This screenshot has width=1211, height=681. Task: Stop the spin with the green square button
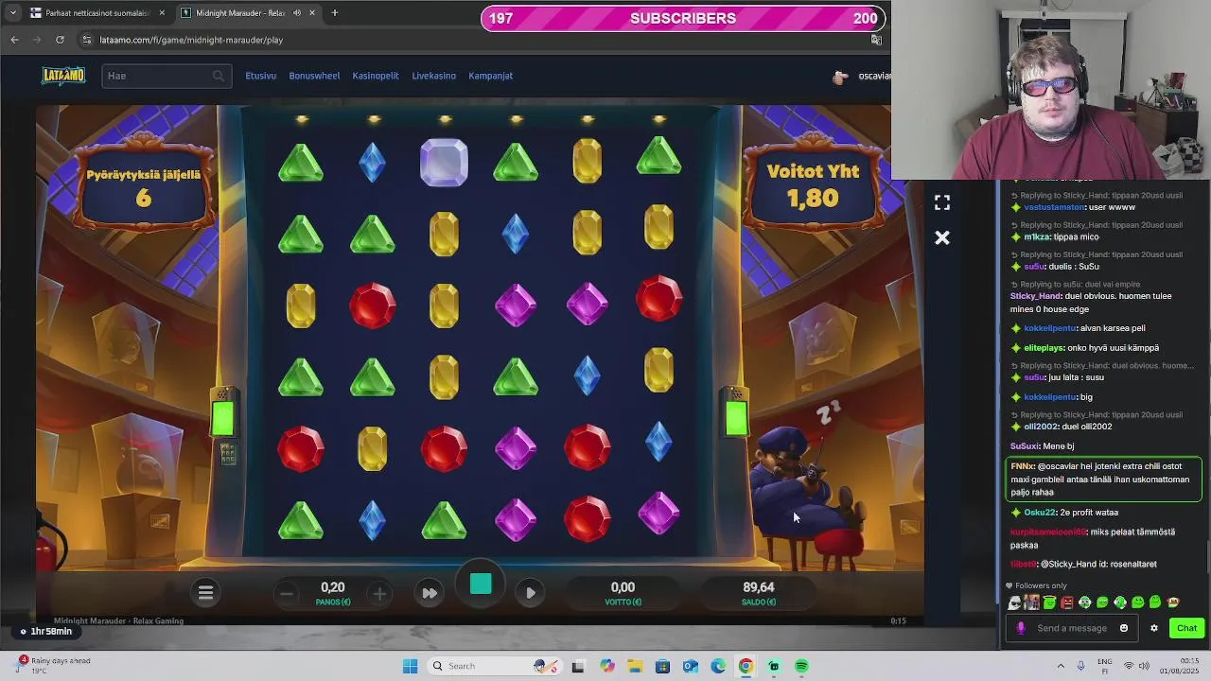coord(481,585)
